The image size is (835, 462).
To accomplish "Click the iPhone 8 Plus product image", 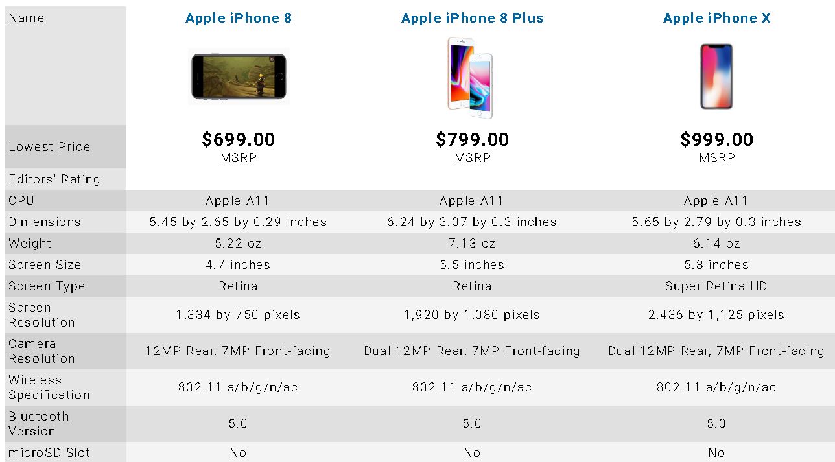I will pos(470,78).
